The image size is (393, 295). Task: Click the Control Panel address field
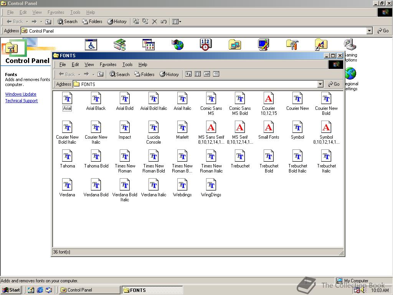click(x=193, y=31)
